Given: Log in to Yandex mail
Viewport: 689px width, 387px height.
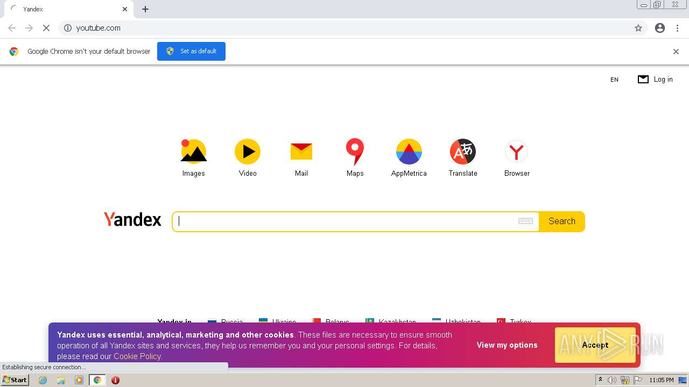Looking at the screenshot, I should point(655,79).
